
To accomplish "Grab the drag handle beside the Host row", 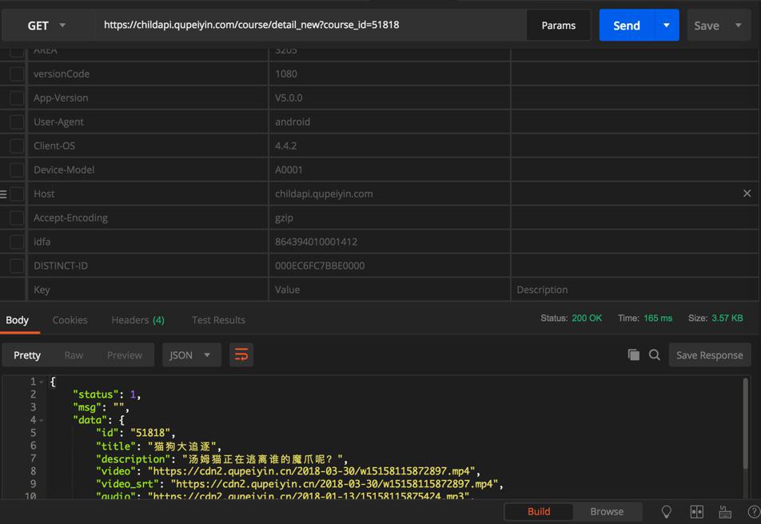I will [4, 194].
